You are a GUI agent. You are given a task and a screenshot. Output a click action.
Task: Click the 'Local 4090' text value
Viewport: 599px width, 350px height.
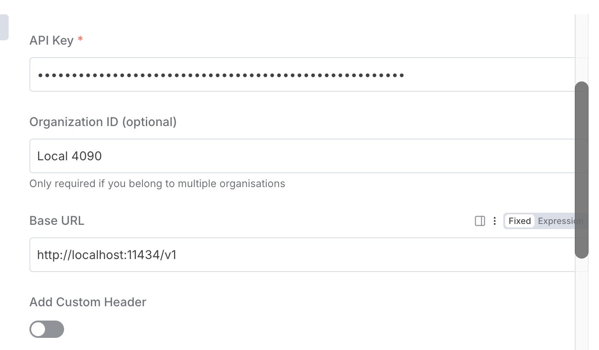pos(69,156)
